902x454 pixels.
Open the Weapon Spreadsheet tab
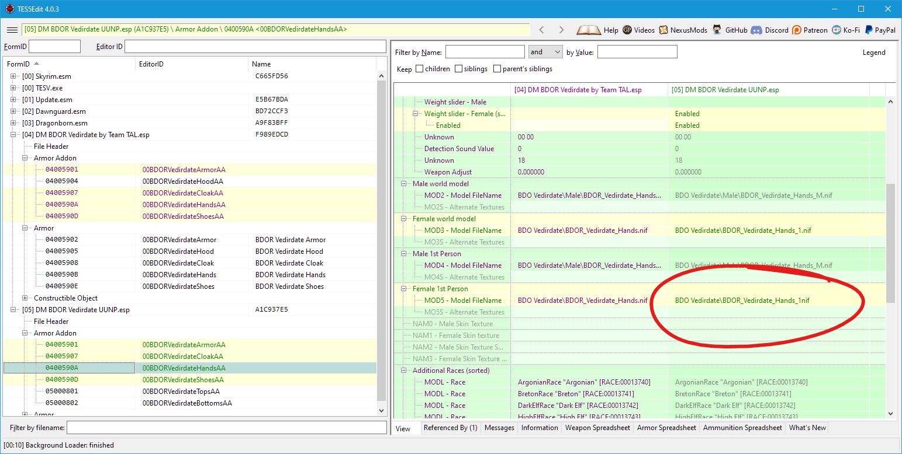point(597,428)
